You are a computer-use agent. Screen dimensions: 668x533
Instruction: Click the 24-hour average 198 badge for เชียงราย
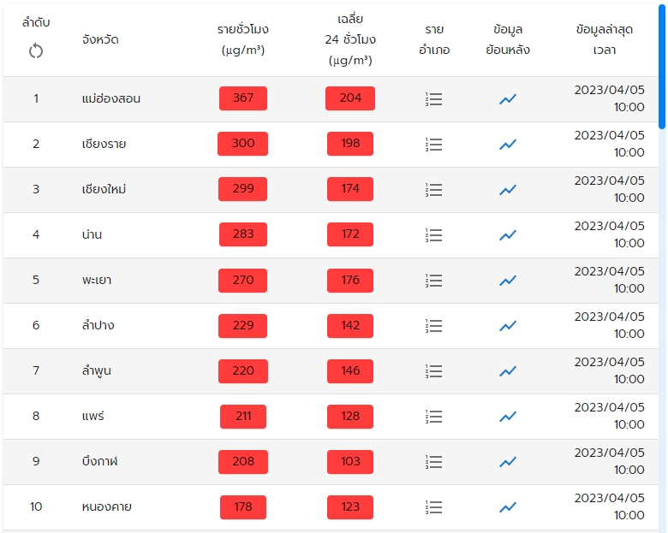point(350,144)
